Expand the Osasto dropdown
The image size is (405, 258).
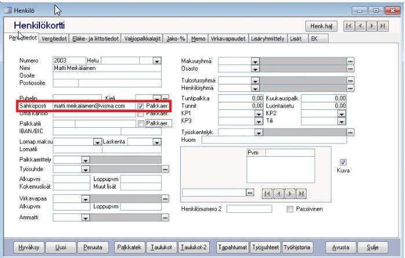coord(255,69)
